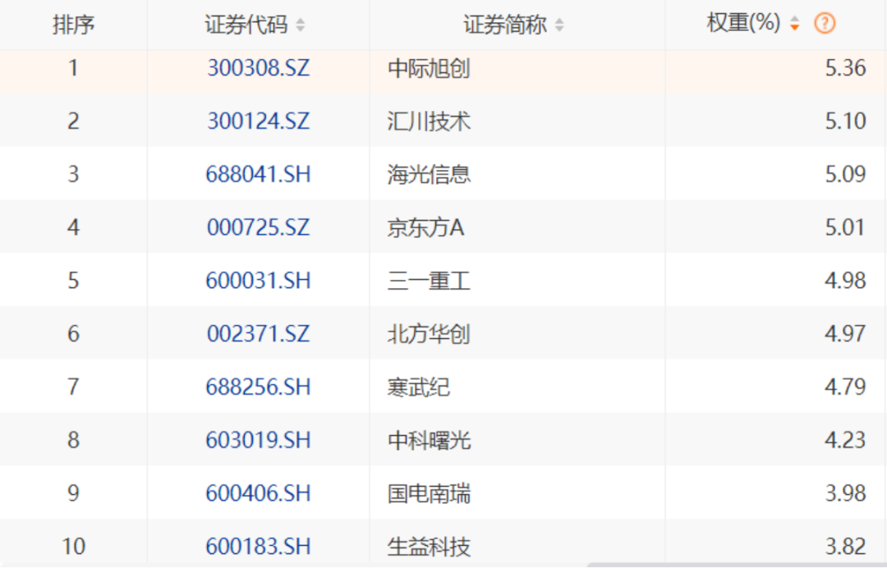Select the name 中际旭创

point(430,69)
